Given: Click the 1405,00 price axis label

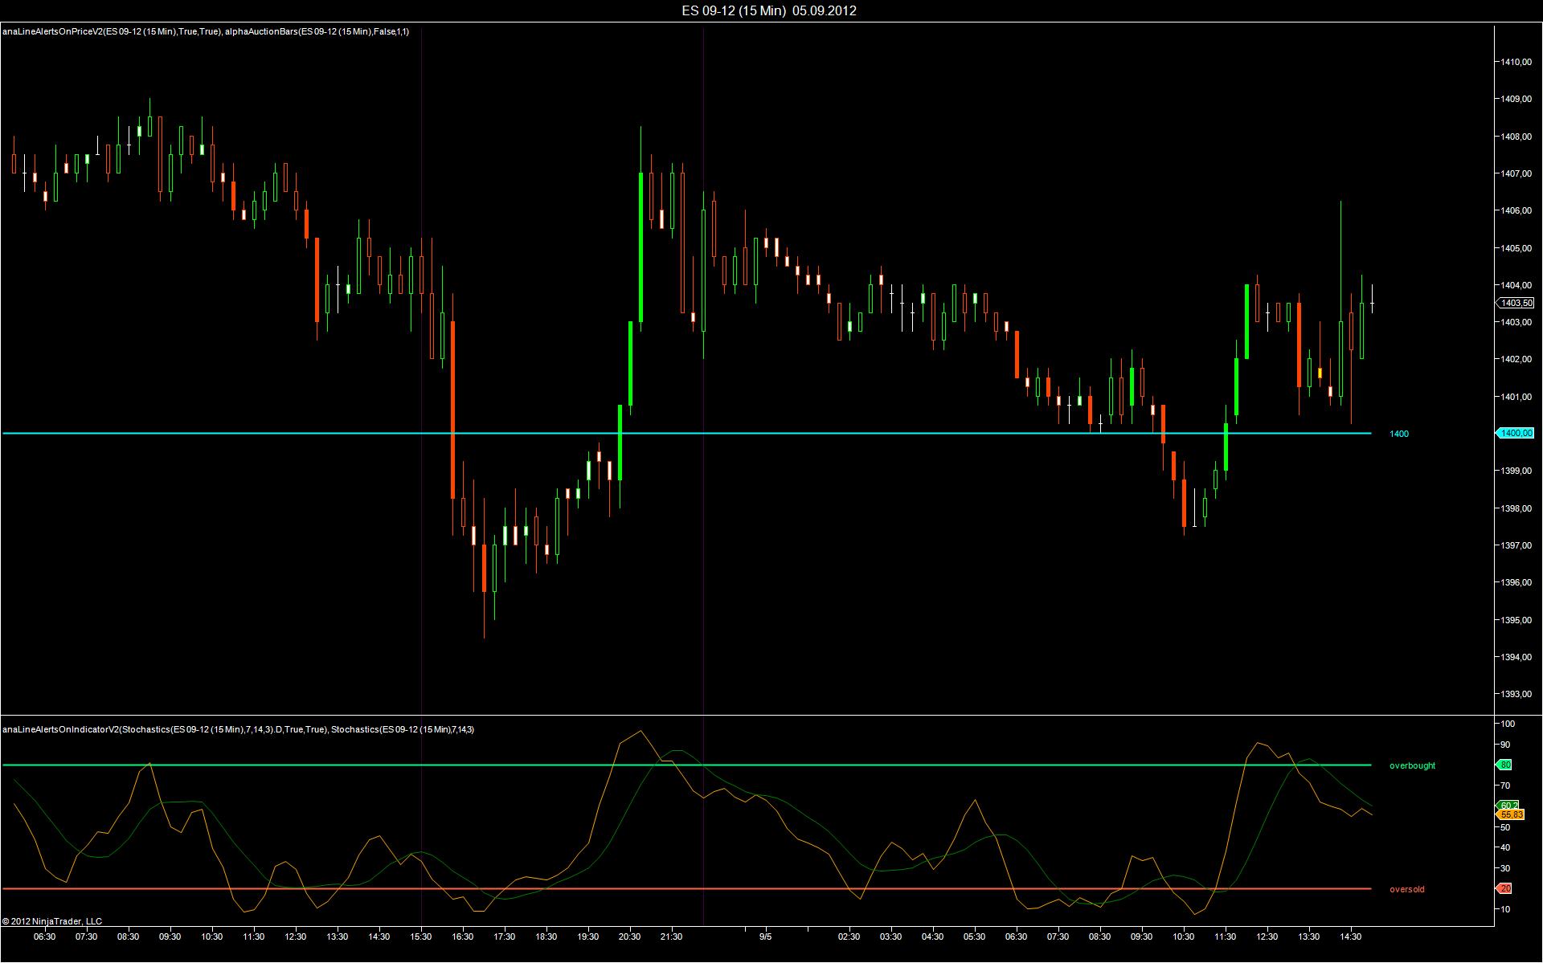Looking at the screenshot, I should pyautogui.click(x=1516, y=248).
